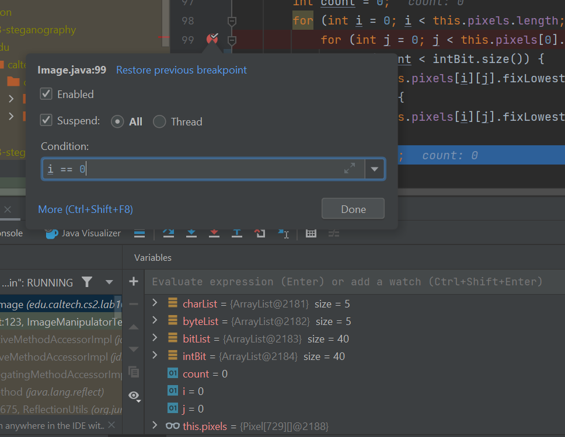Viewport: 565px width, 437px height.
Task: Expand the condition field with arrows icon
Action: [x=350, y=168]
